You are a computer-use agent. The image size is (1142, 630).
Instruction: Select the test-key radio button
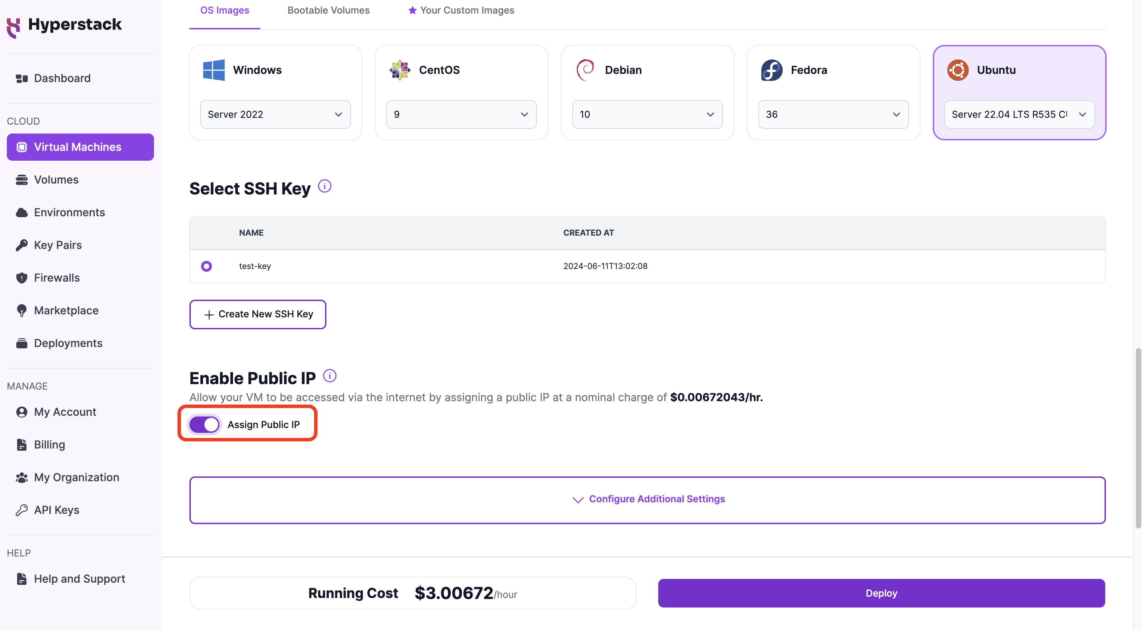pyautogui.click(x=205, y=265)
